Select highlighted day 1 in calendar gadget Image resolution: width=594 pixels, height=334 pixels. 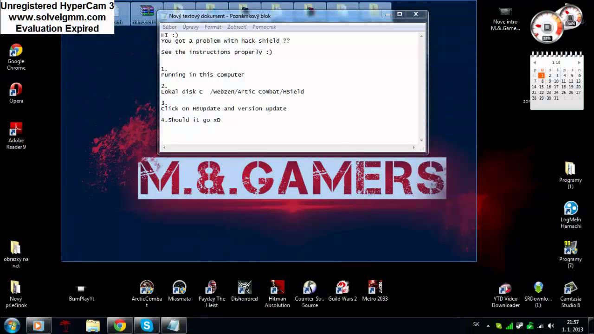(x=542, y=75)
